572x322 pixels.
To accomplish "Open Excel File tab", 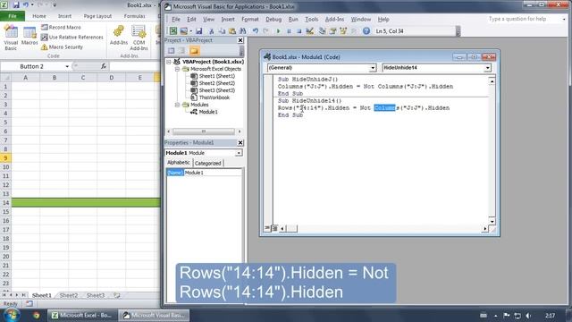I will click(13, 16).
